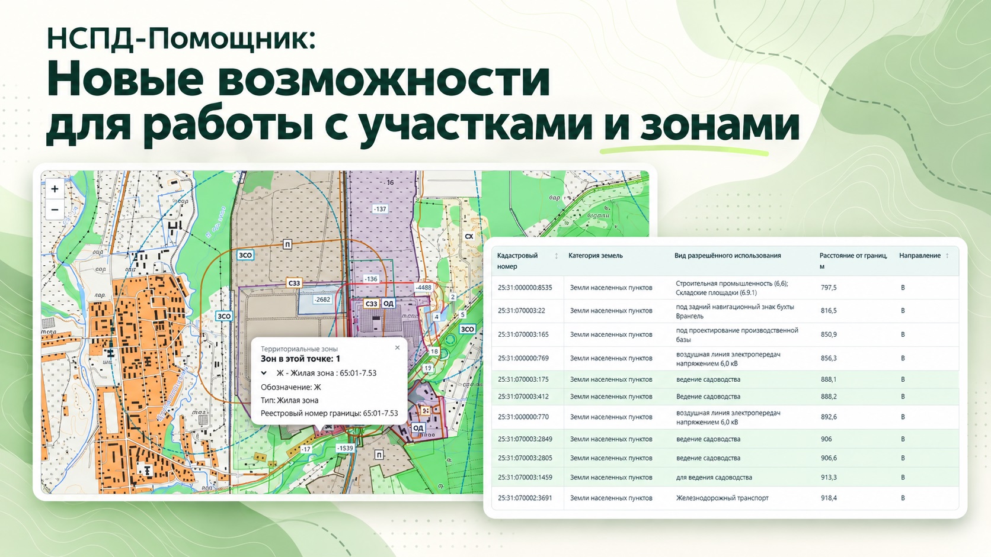Click the ЗСО label near map top
This screenshot has width=991, height=557.
click(x=245, y=255)
